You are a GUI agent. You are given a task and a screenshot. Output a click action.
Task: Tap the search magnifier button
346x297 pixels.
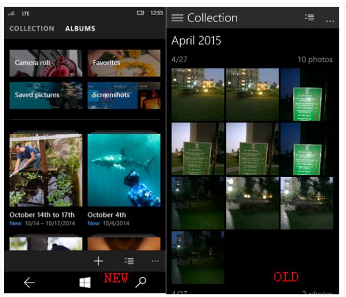[x=141, y=282]
